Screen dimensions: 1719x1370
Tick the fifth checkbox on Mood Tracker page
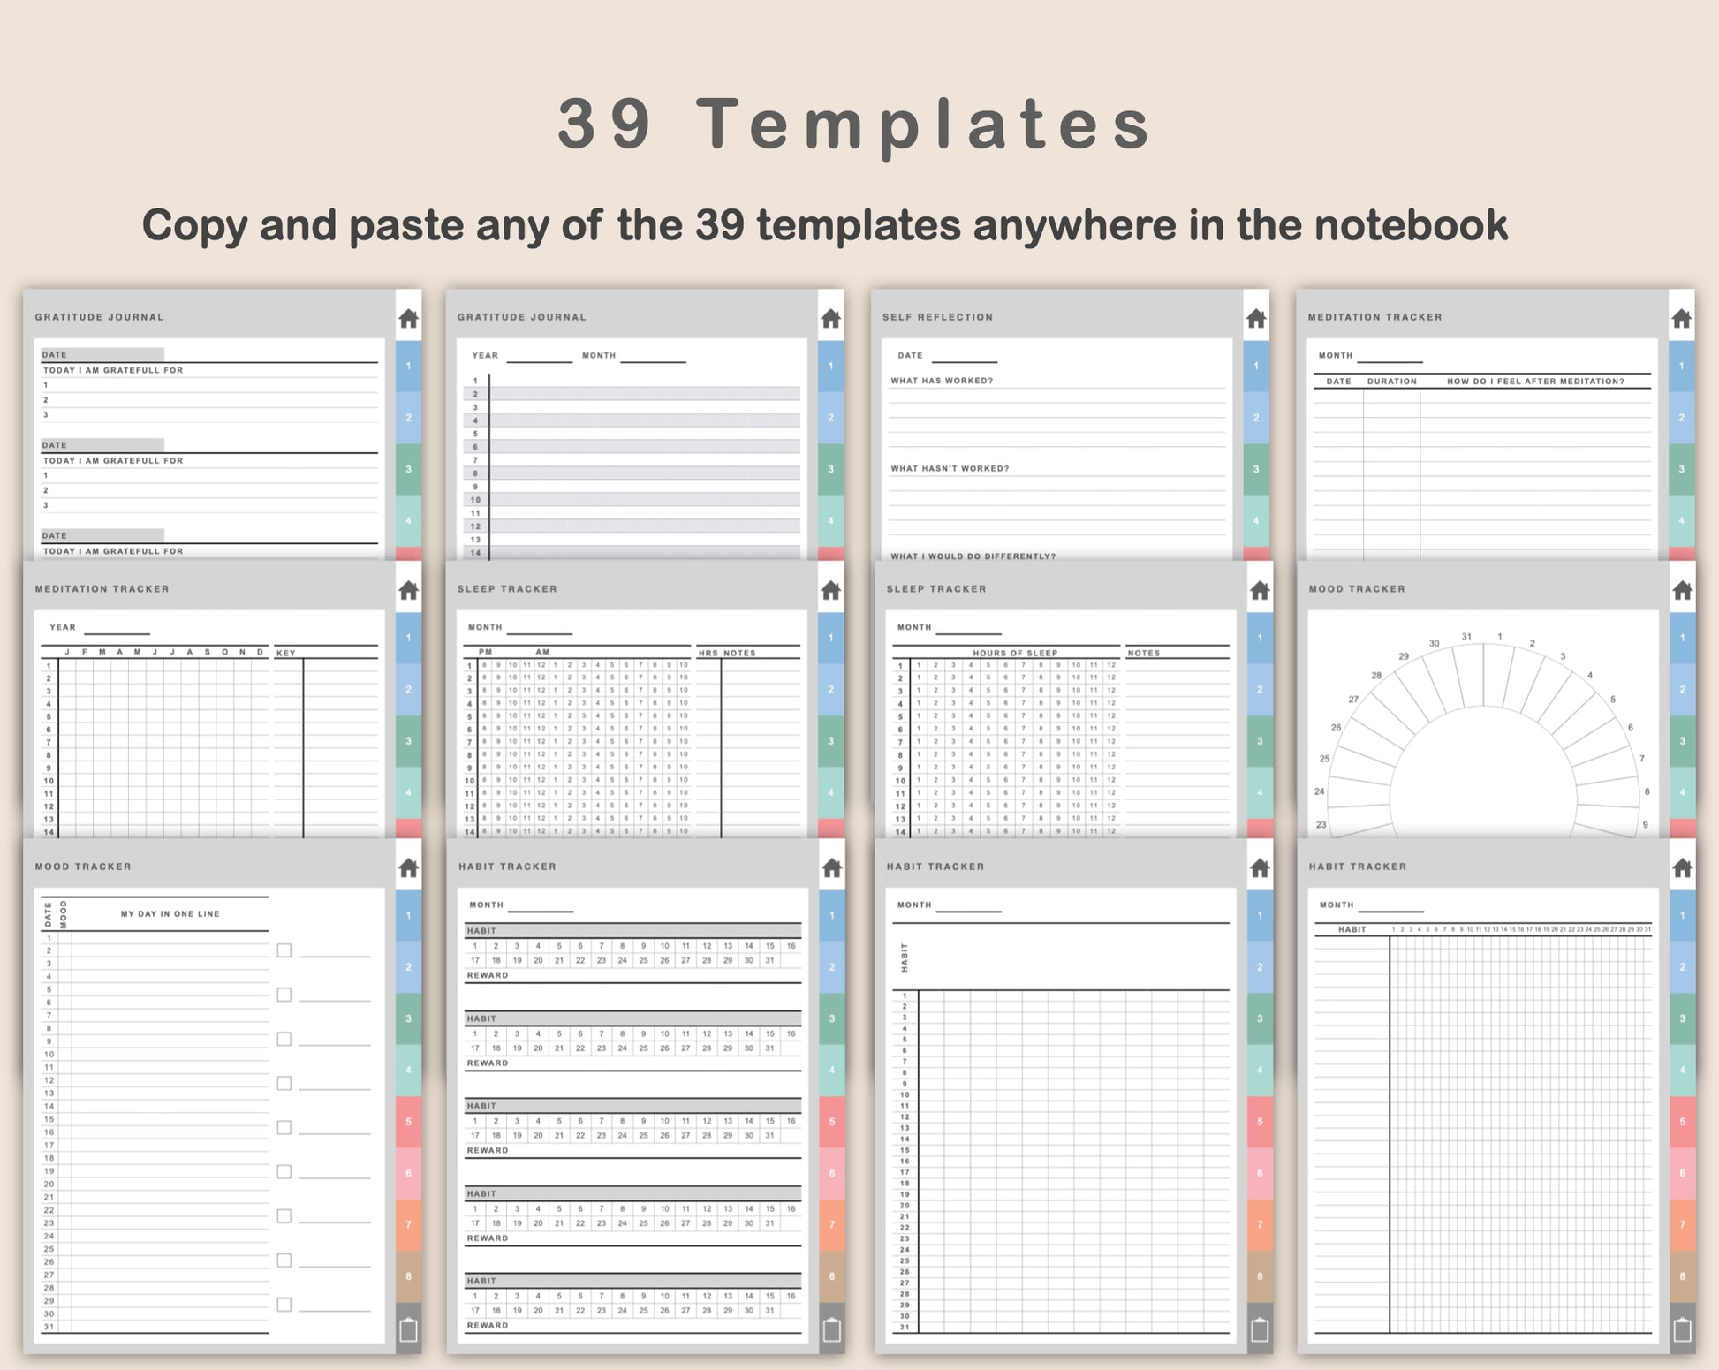click(x=284, y=1128)
